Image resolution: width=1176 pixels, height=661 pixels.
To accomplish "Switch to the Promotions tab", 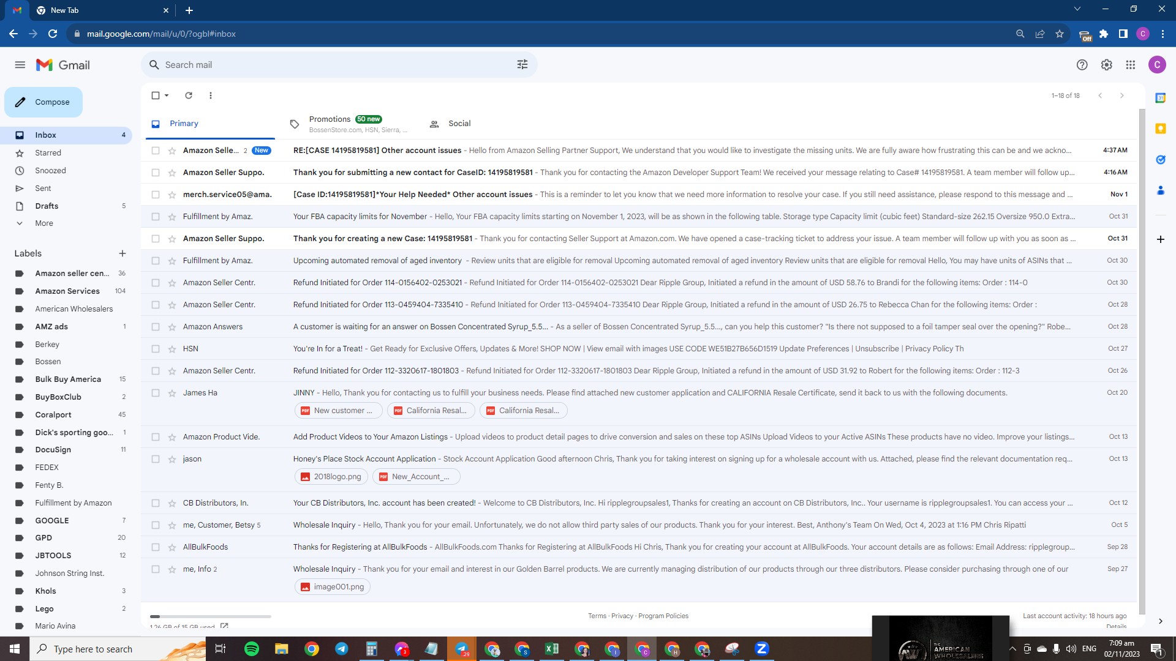I will [x=350, y=124].
